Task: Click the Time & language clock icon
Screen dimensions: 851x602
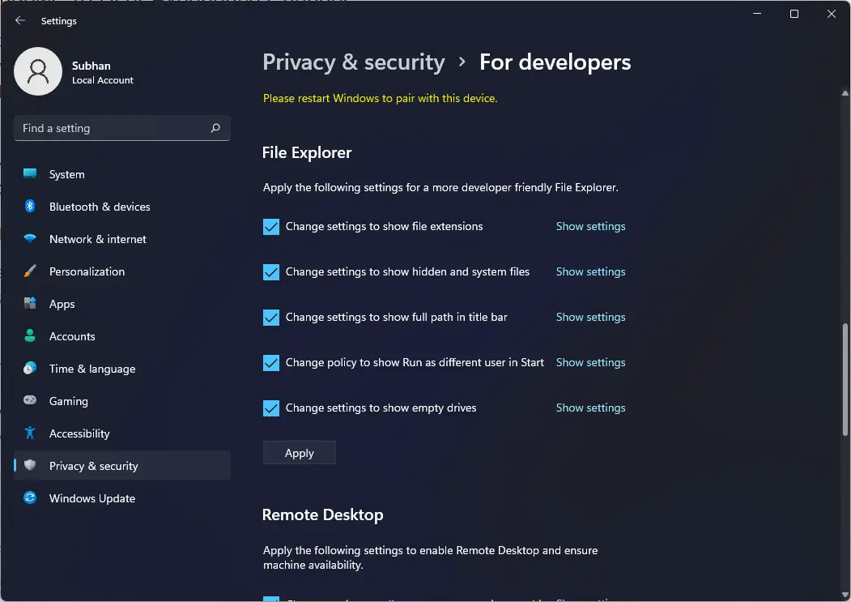Action: click(x=30, y=369)
